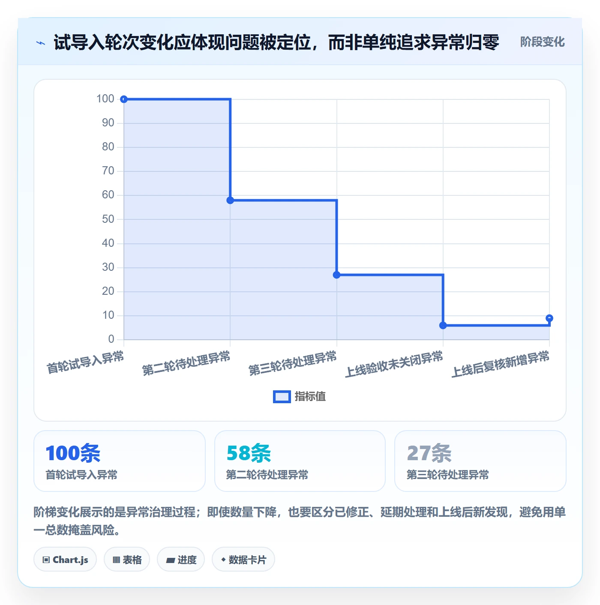Click the data point for 上线后复核新增异常

549,318
